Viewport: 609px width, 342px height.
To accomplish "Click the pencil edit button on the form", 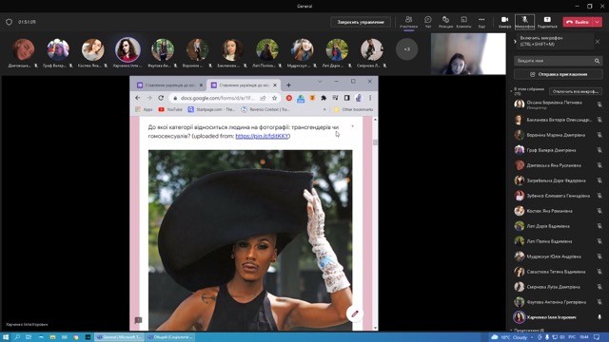I will (x=355, y=313).
